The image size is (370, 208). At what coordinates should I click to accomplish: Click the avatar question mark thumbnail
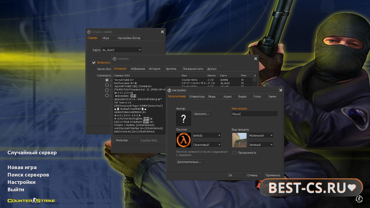pos(183,118)
